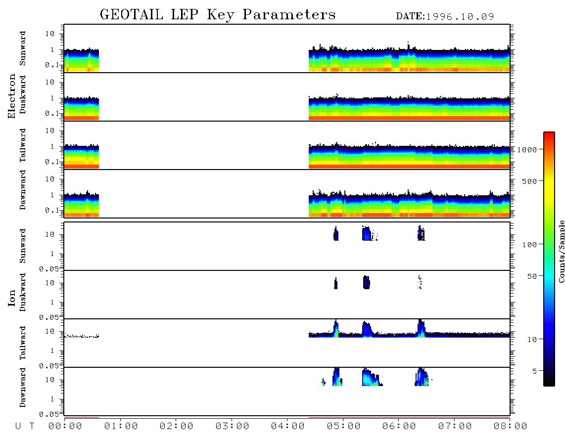Select the 02:00 time tick label
Viewport: 565px width, 435px height.
[x=177, y=427]
